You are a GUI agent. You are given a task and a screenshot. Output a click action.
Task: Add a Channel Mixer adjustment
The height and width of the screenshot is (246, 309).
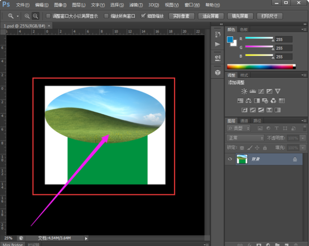point(273,100)
